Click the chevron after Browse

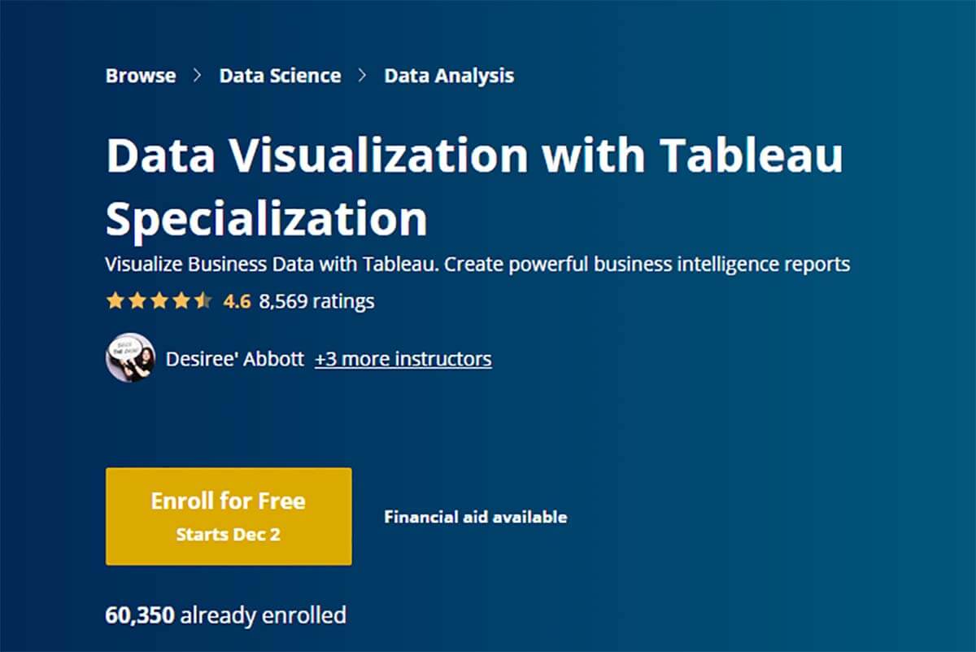point(197,76)
